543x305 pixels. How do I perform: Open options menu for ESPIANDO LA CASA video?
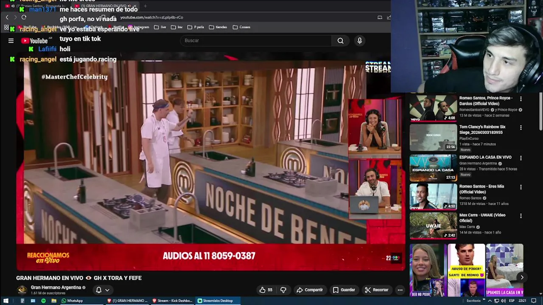[x=521, y=158]
